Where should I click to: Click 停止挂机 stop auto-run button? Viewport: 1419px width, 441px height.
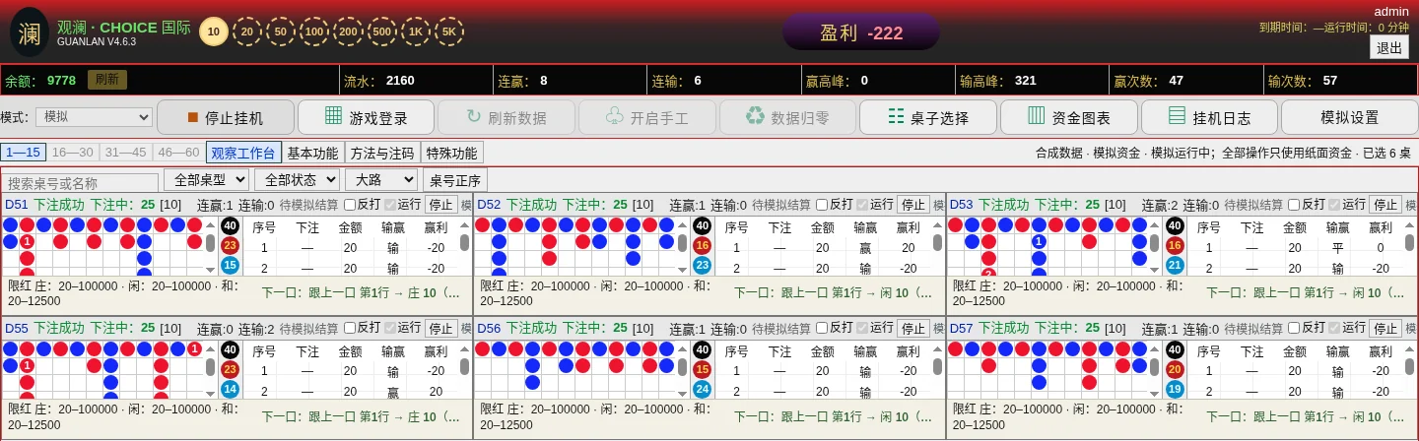226,117
